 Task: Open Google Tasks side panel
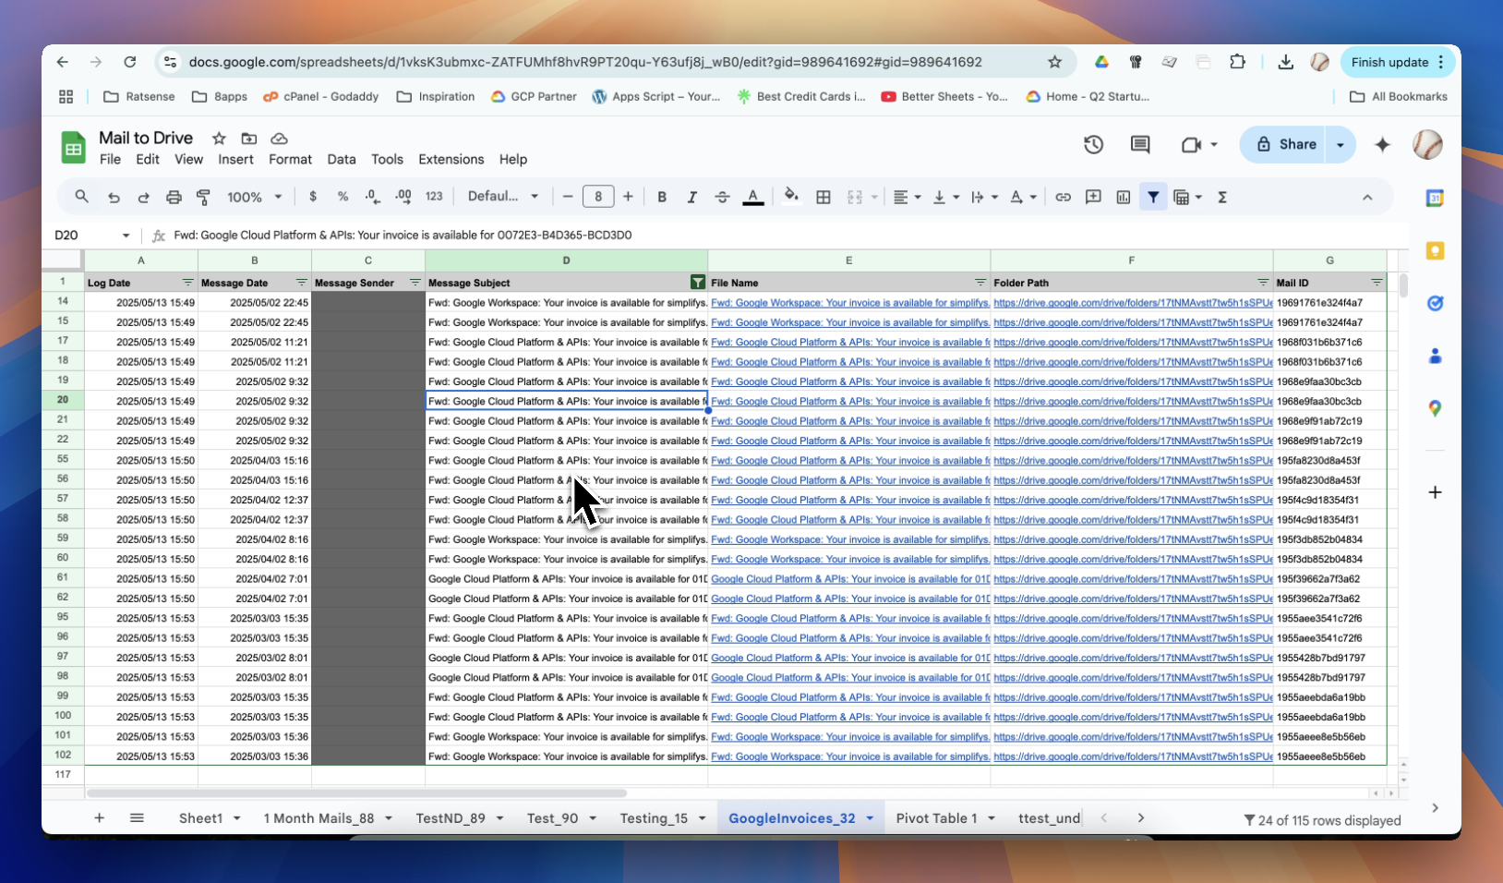(1435, 303)
